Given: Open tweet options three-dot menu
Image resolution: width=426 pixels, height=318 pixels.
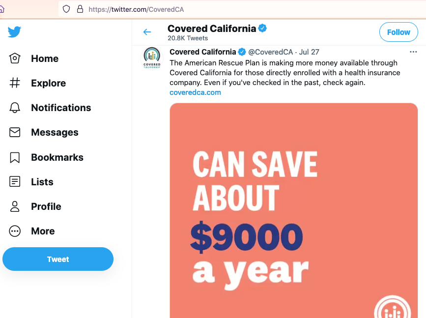Looking at the screenshot, I should tap(413, 52).
